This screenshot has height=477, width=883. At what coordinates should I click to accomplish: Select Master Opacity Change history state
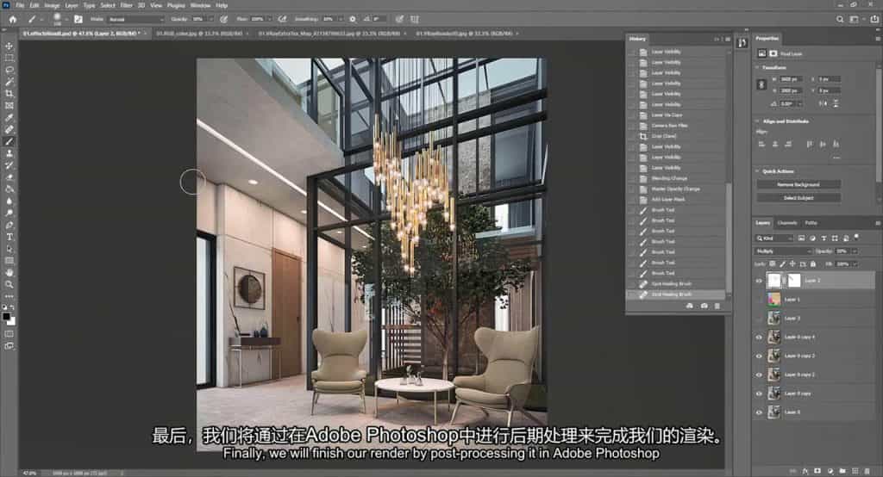[676, 189]
